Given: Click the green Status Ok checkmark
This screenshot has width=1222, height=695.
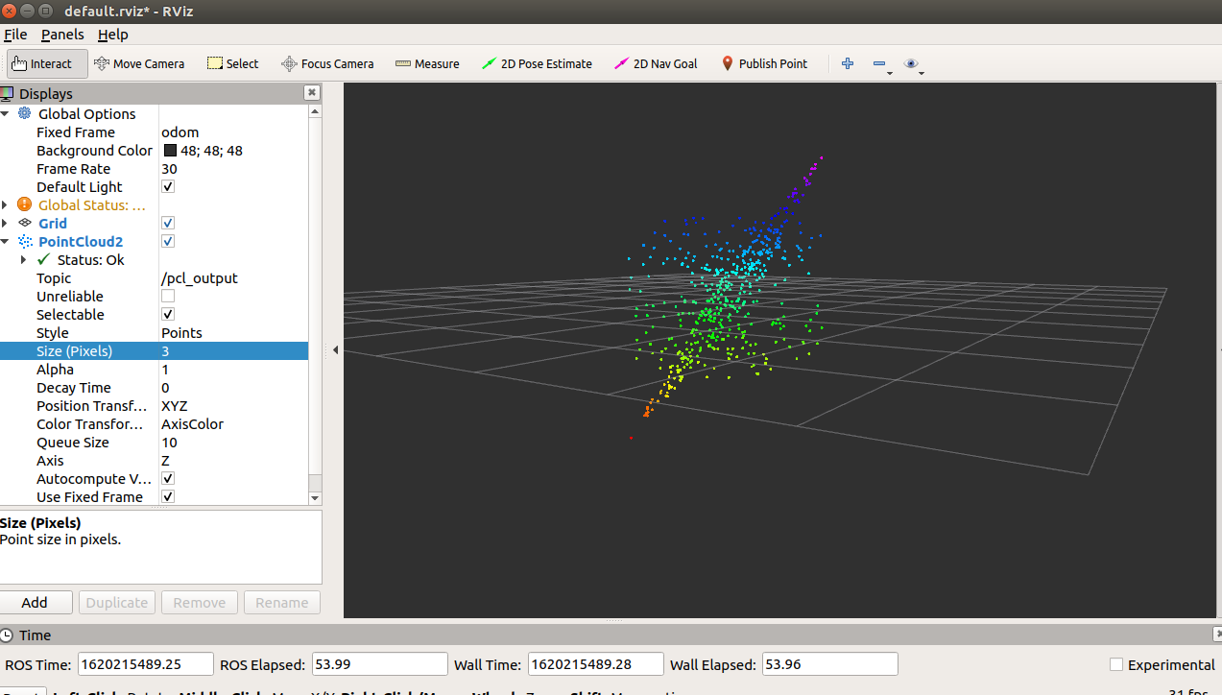Looking at the screenshot, I should click(44, 259).
